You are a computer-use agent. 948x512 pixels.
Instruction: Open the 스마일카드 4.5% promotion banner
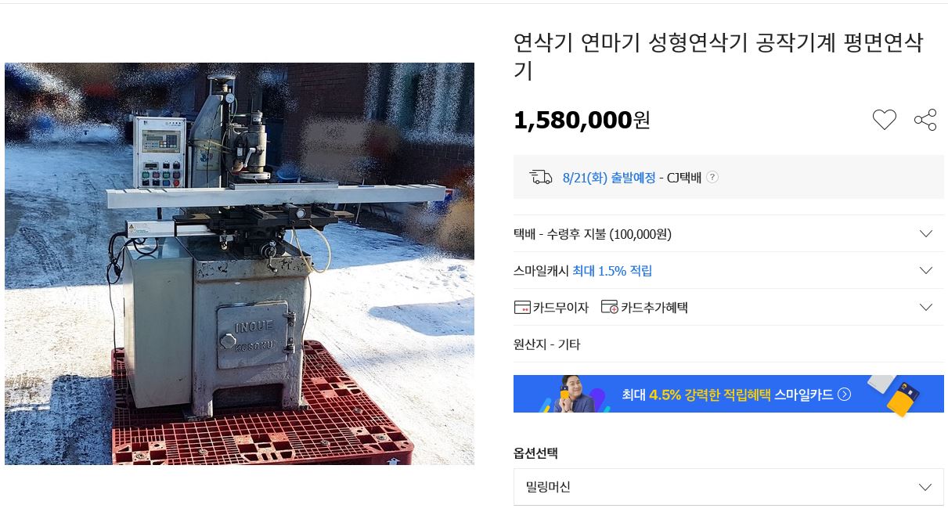coord(729,394)
